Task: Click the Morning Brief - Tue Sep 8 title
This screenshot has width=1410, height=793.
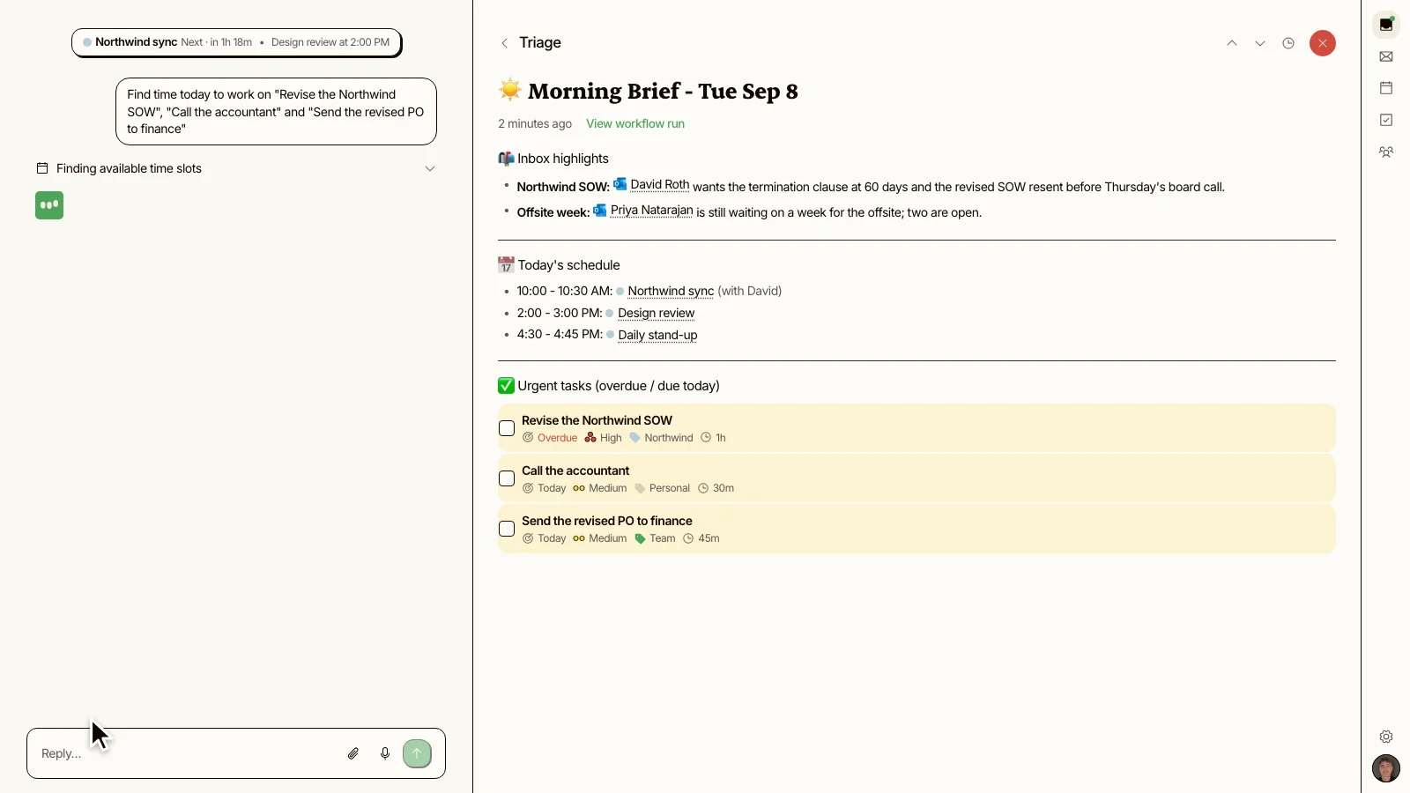Action: [x=663, y=91]
